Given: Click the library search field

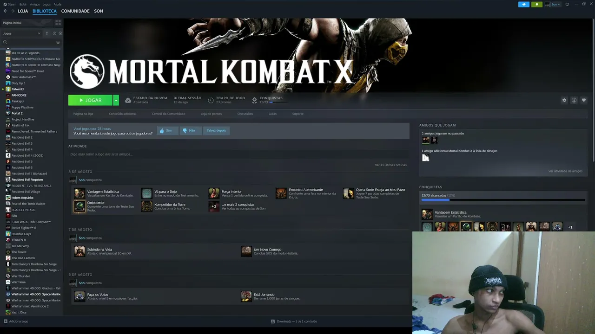Looking at the screenshot, I should coord(28,42).
